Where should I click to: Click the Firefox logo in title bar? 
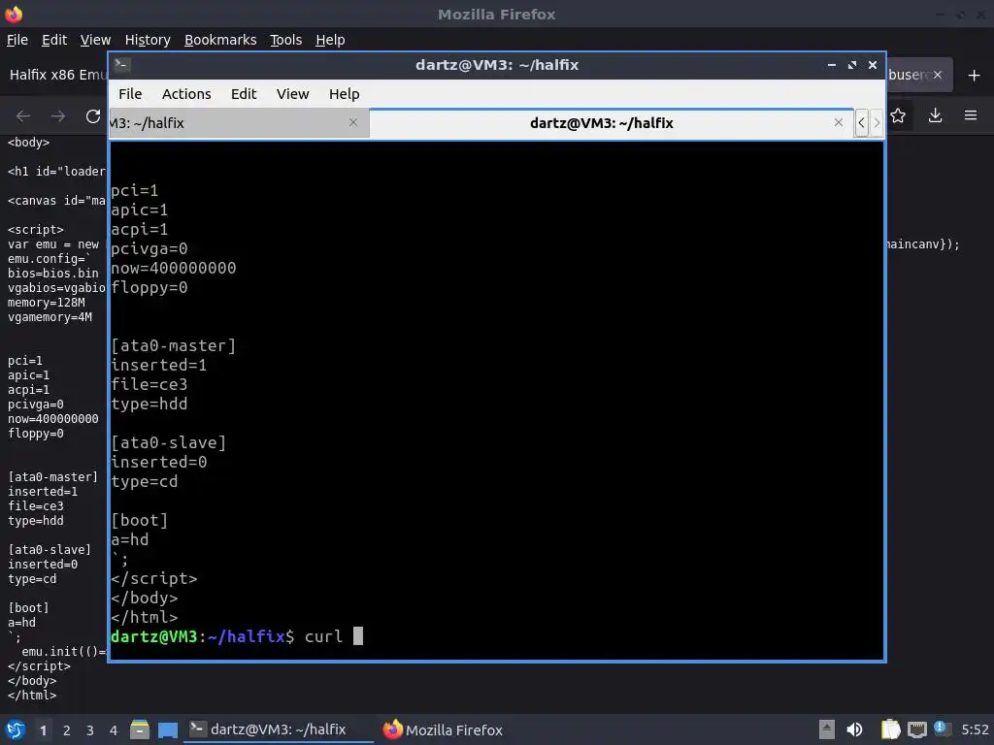(x=14, y=14)
